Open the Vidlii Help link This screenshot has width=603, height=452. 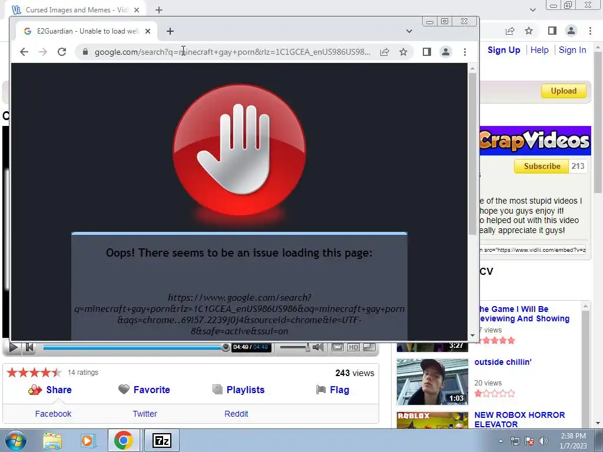(539, 50)
